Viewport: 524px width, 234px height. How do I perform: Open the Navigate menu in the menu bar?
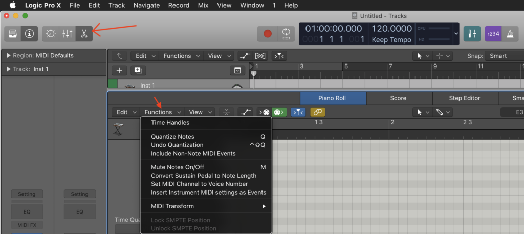pos(146,5)
